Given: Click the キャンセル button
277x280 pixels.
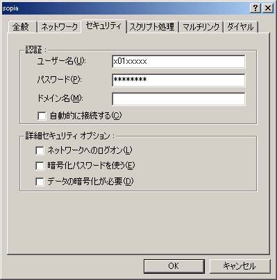Looking at the screenshot, I should [240, 266].
